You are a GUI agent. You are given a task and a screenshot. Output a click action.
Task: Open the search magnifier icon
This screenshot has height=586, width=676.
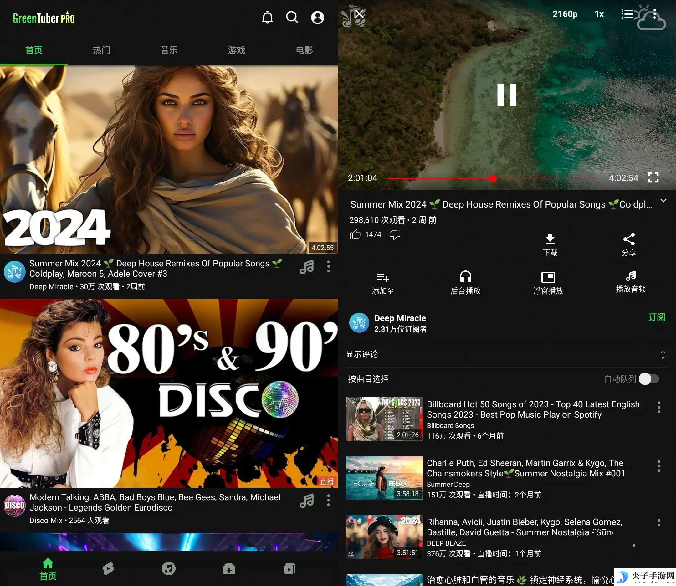[292, 17]
